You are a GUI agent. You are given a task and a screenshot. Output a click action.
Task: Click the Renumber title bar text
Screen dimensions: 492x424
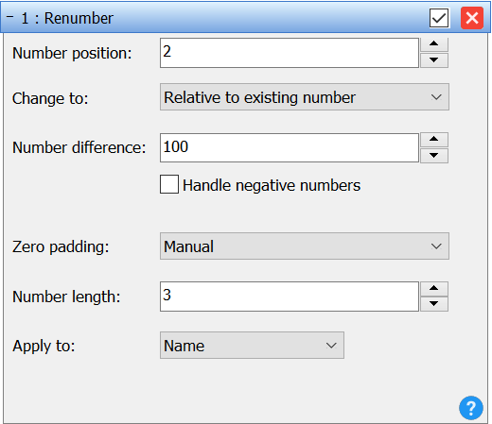[x=67, y=18]
